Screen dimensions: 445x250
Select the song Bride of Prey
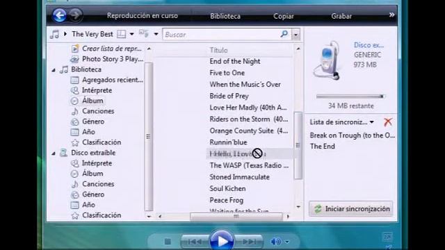point(229,96)
